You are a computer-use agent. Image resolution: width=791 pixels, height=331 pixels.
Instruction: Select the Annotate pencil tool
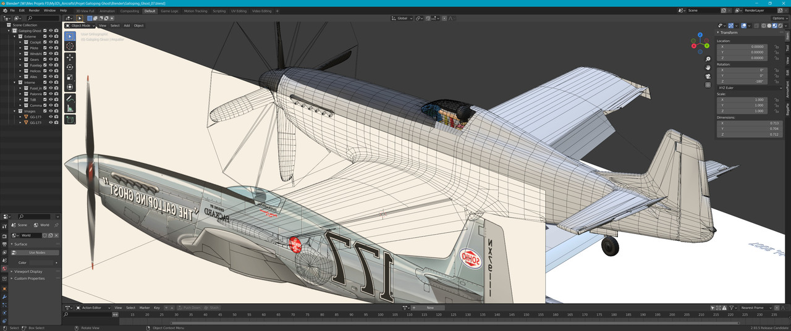(x=70, y=98)
